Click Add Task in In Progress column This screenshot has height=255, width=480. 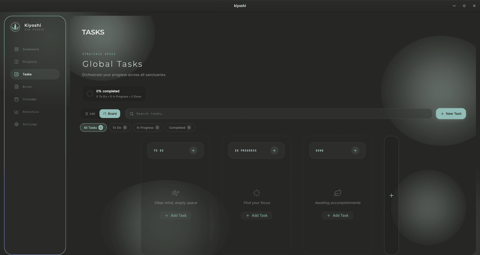point(256,215)
